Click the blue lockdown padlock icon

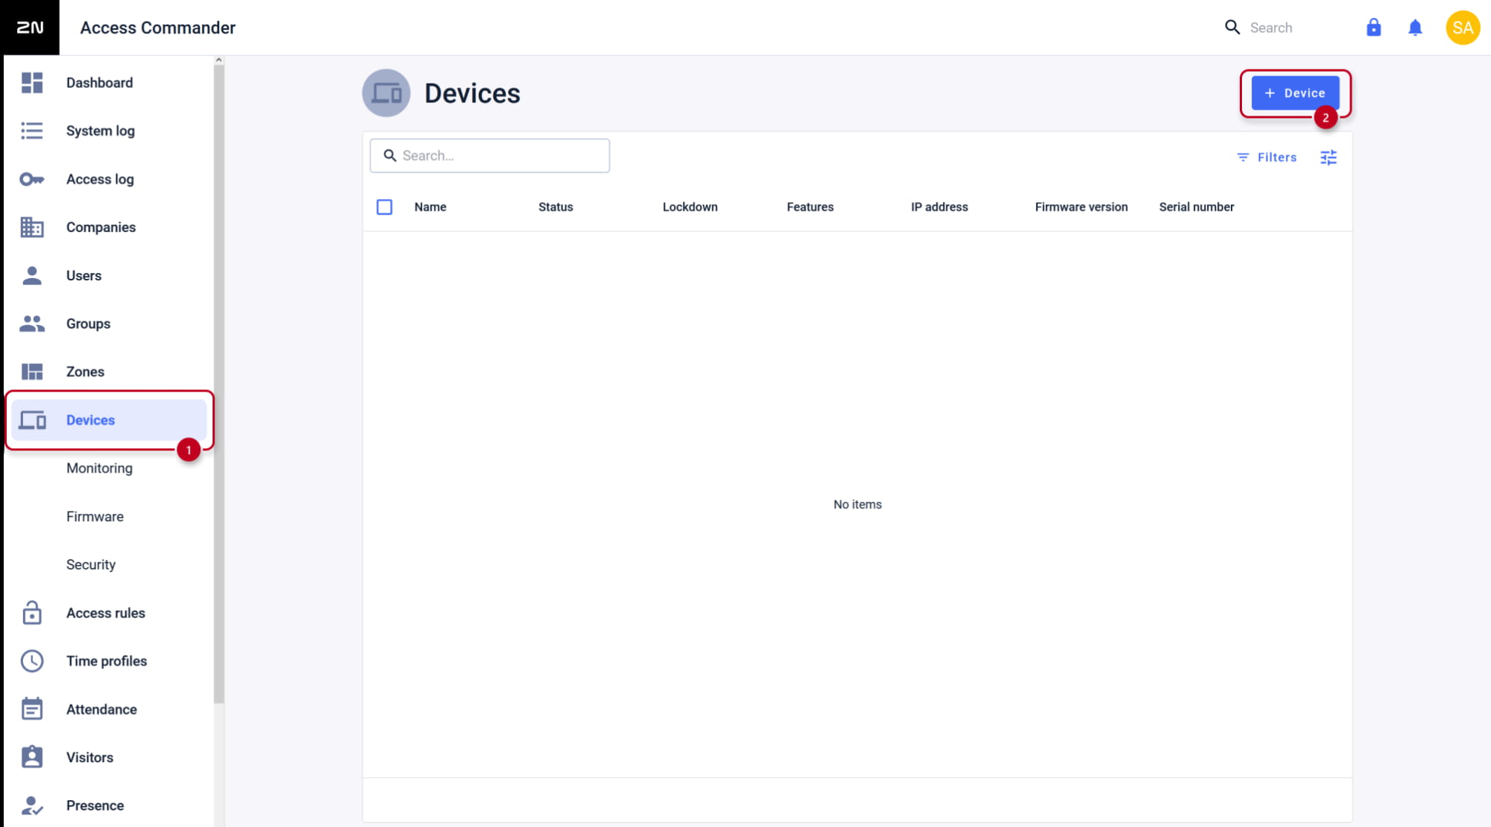click(1373, 28)
